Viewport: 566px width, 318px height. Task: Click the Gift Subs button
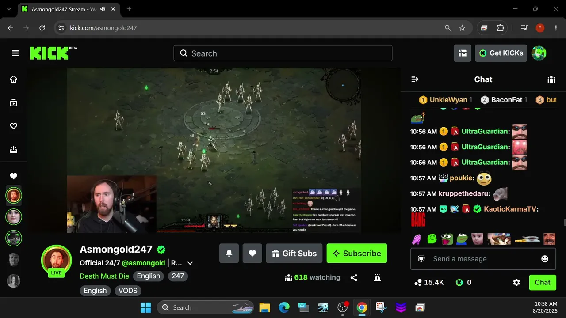(x=294, y=254)
